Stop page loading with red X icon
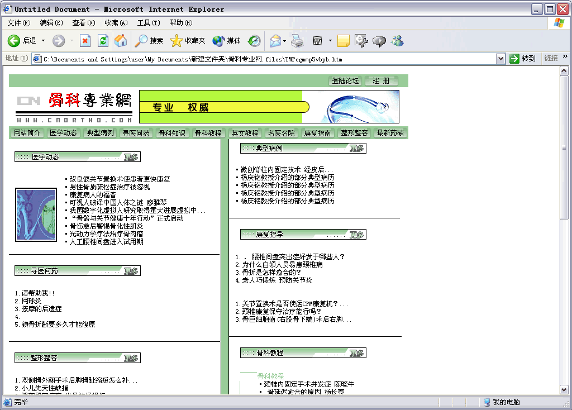 85,41
